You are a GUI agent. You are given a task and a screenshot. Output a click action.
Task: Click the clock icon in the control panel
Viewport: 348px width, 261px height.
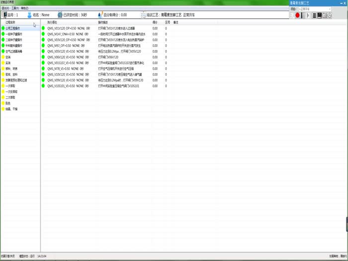[329, 15]
